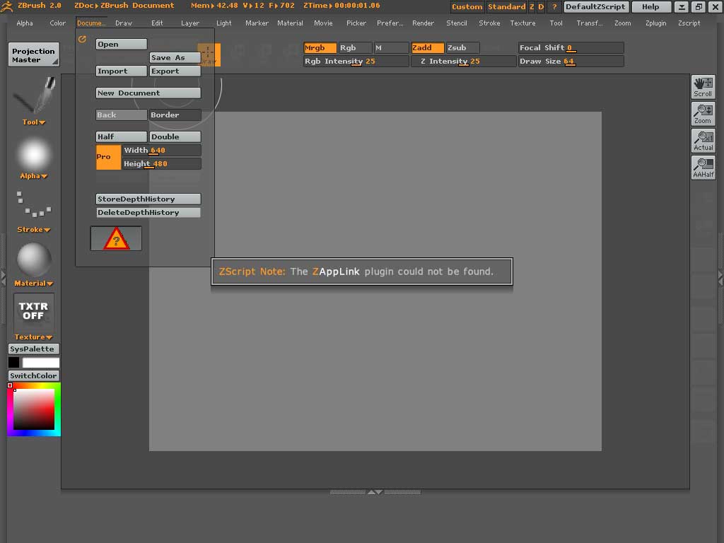Click the StoreDepthHistory button
Screen dimensions: 724x543
148,199
